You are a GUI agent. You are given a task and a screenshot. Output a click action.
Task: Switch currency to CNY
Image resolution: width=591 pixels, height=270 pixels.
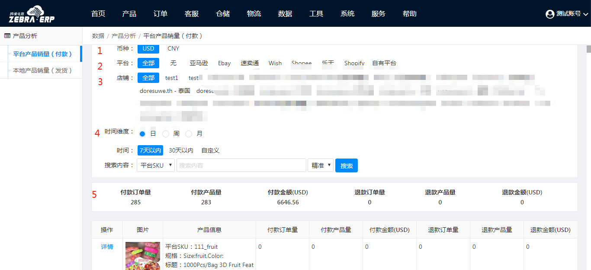click(x=173, y=48)
